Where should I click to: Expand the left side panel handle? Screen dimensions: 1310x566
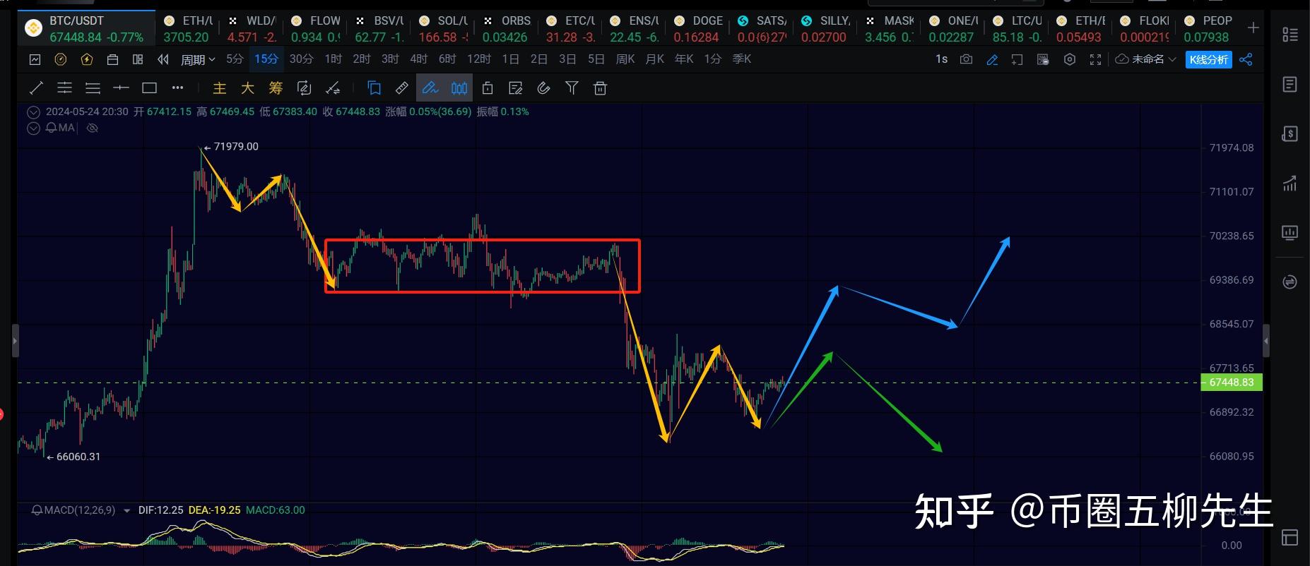pyautogui.click(x=15, y=341)
